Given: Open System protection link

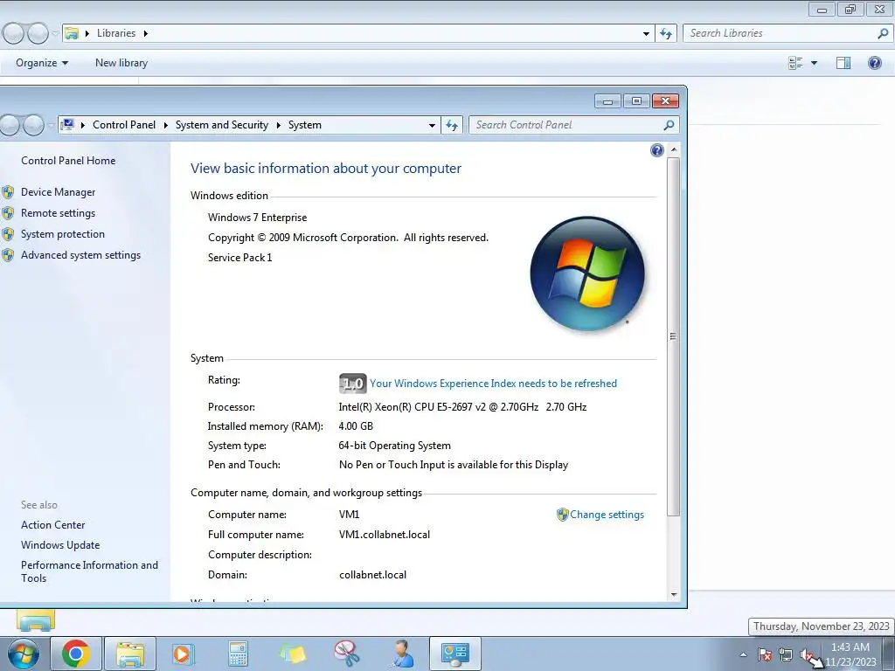Looking at the screenshot, I should click(63, 234).
